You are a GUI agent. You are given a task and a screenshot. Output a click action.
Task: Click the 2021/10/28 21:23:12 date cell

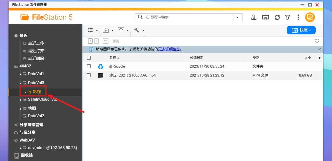207,75
